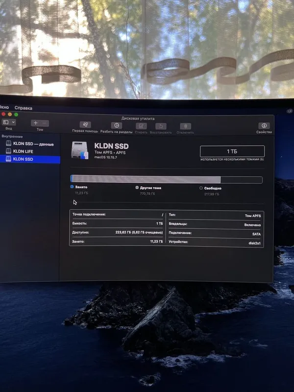Click the Восстановить restore icon
The width and height of the screenshot is (294, 392).
(161, 126)
